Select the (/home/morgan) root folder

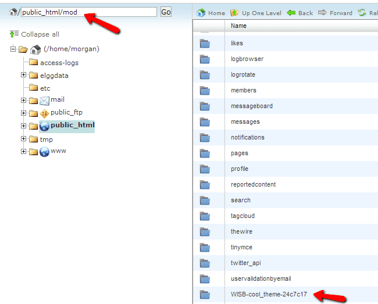pyautogui.click(x=72, y=49)
